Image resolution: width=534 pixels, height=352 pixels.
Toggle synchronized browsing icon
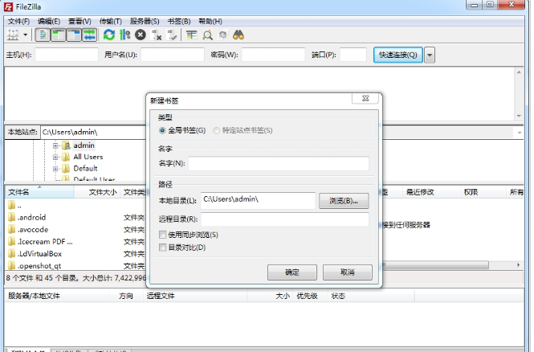[x=223, y=35]
